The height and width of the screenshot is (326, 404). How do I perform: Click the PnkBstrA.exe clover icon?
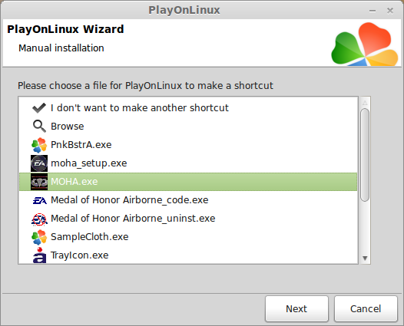click(x=39, y=145)
